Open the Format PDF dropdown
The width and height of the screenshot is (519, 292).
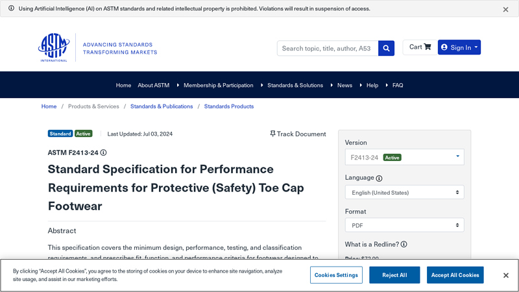[x=404, y=225]
